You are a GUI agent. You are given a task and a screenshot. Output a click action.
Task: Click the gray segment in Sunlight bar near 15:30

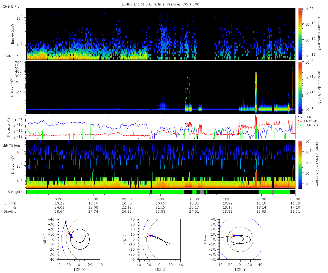[x=202, y=192]
